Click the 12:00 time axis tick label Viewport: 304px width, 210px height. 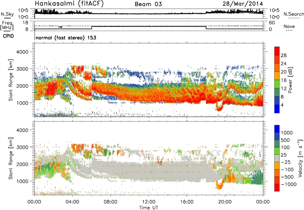coord(149,202)
